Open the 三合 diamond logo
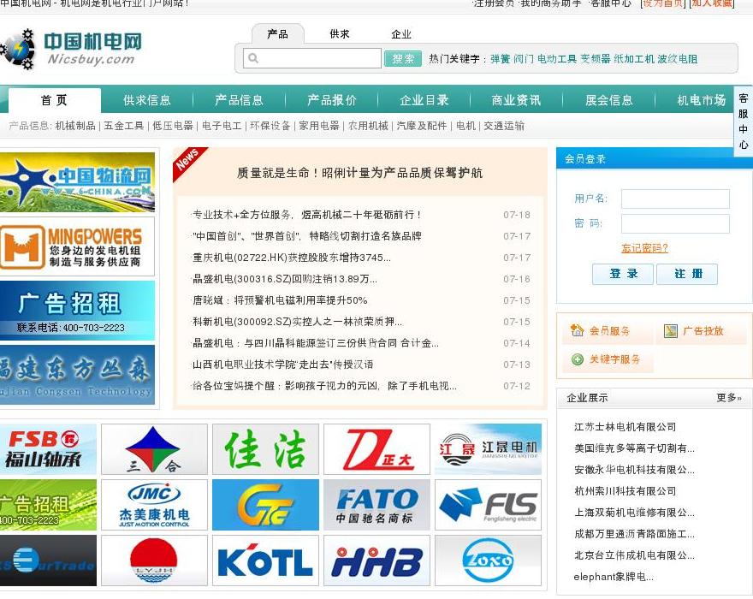Viewport: 753px width, 599px height. tap(154, 449)
